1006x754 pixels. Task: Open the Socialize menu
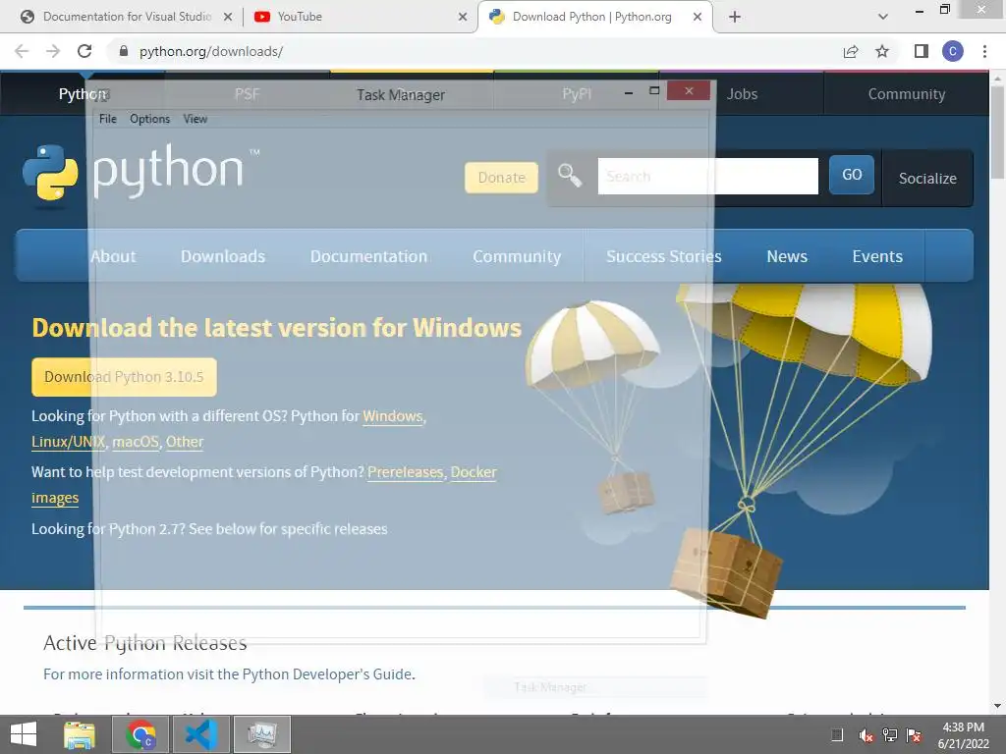coord(927,179)
